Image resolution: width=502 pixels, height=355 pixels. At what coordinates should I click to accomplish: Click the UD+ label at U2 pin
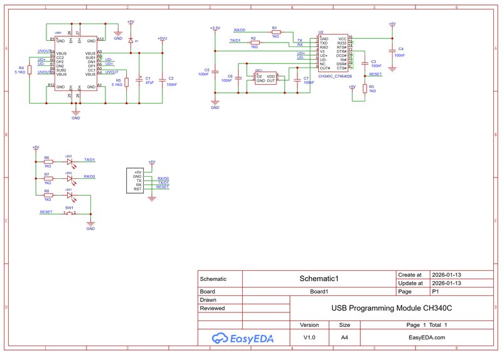coord(301,53)
